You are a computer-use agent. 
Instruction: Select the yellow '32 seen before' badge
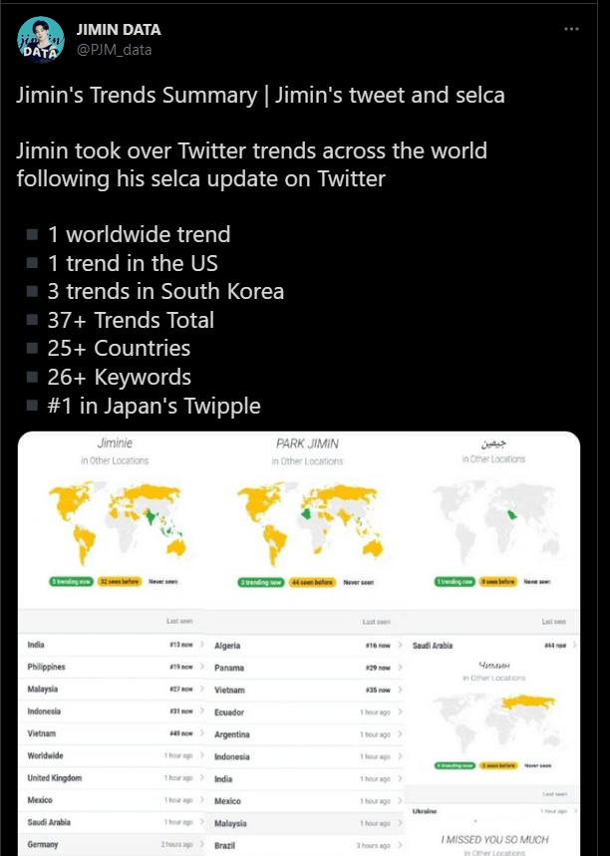120,581
